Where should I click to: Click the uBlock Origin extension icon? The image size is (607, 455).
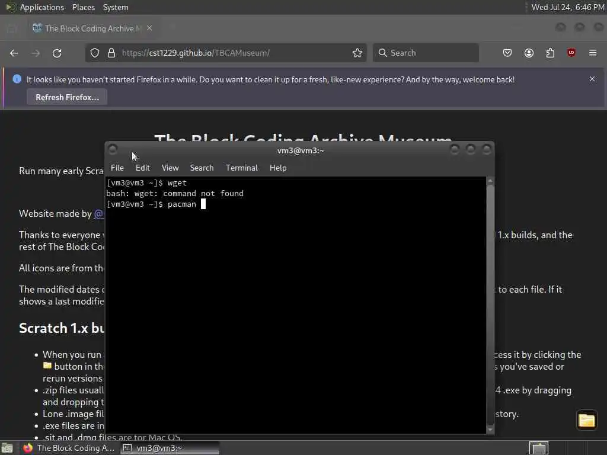pyautogui.click(x=571, y=53)
